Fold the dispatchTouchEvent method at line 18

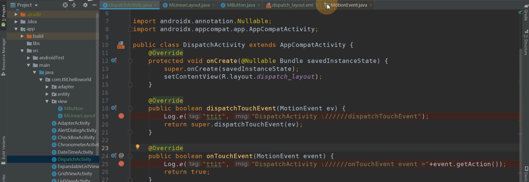130,108
